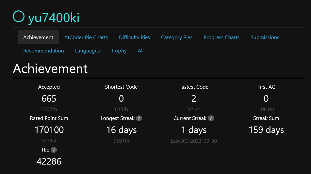Open the Achievement tab
Image resolution: width=311 pixels, height=174 pixels.
(x=38, y=37)
